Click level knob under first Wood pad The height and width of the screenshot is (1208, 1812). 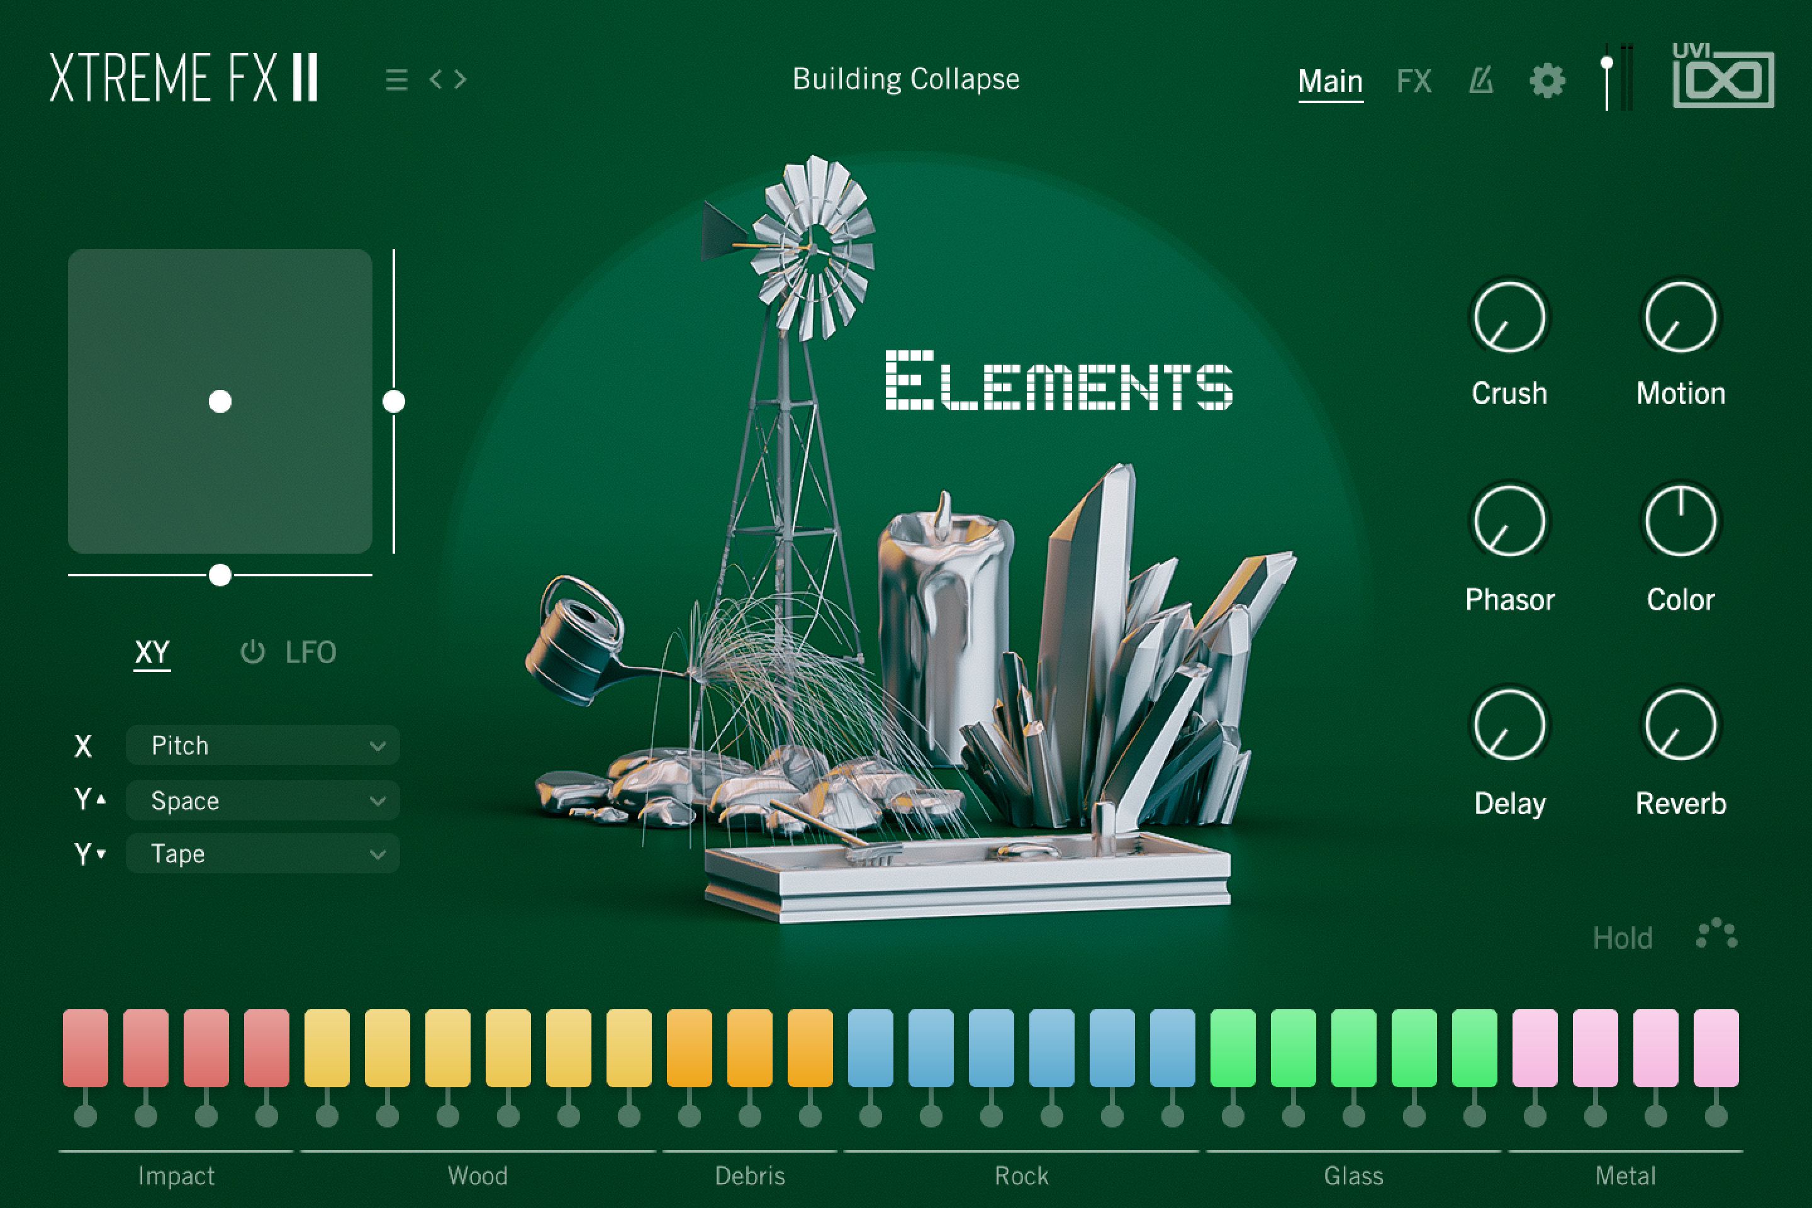(327, 1115)
